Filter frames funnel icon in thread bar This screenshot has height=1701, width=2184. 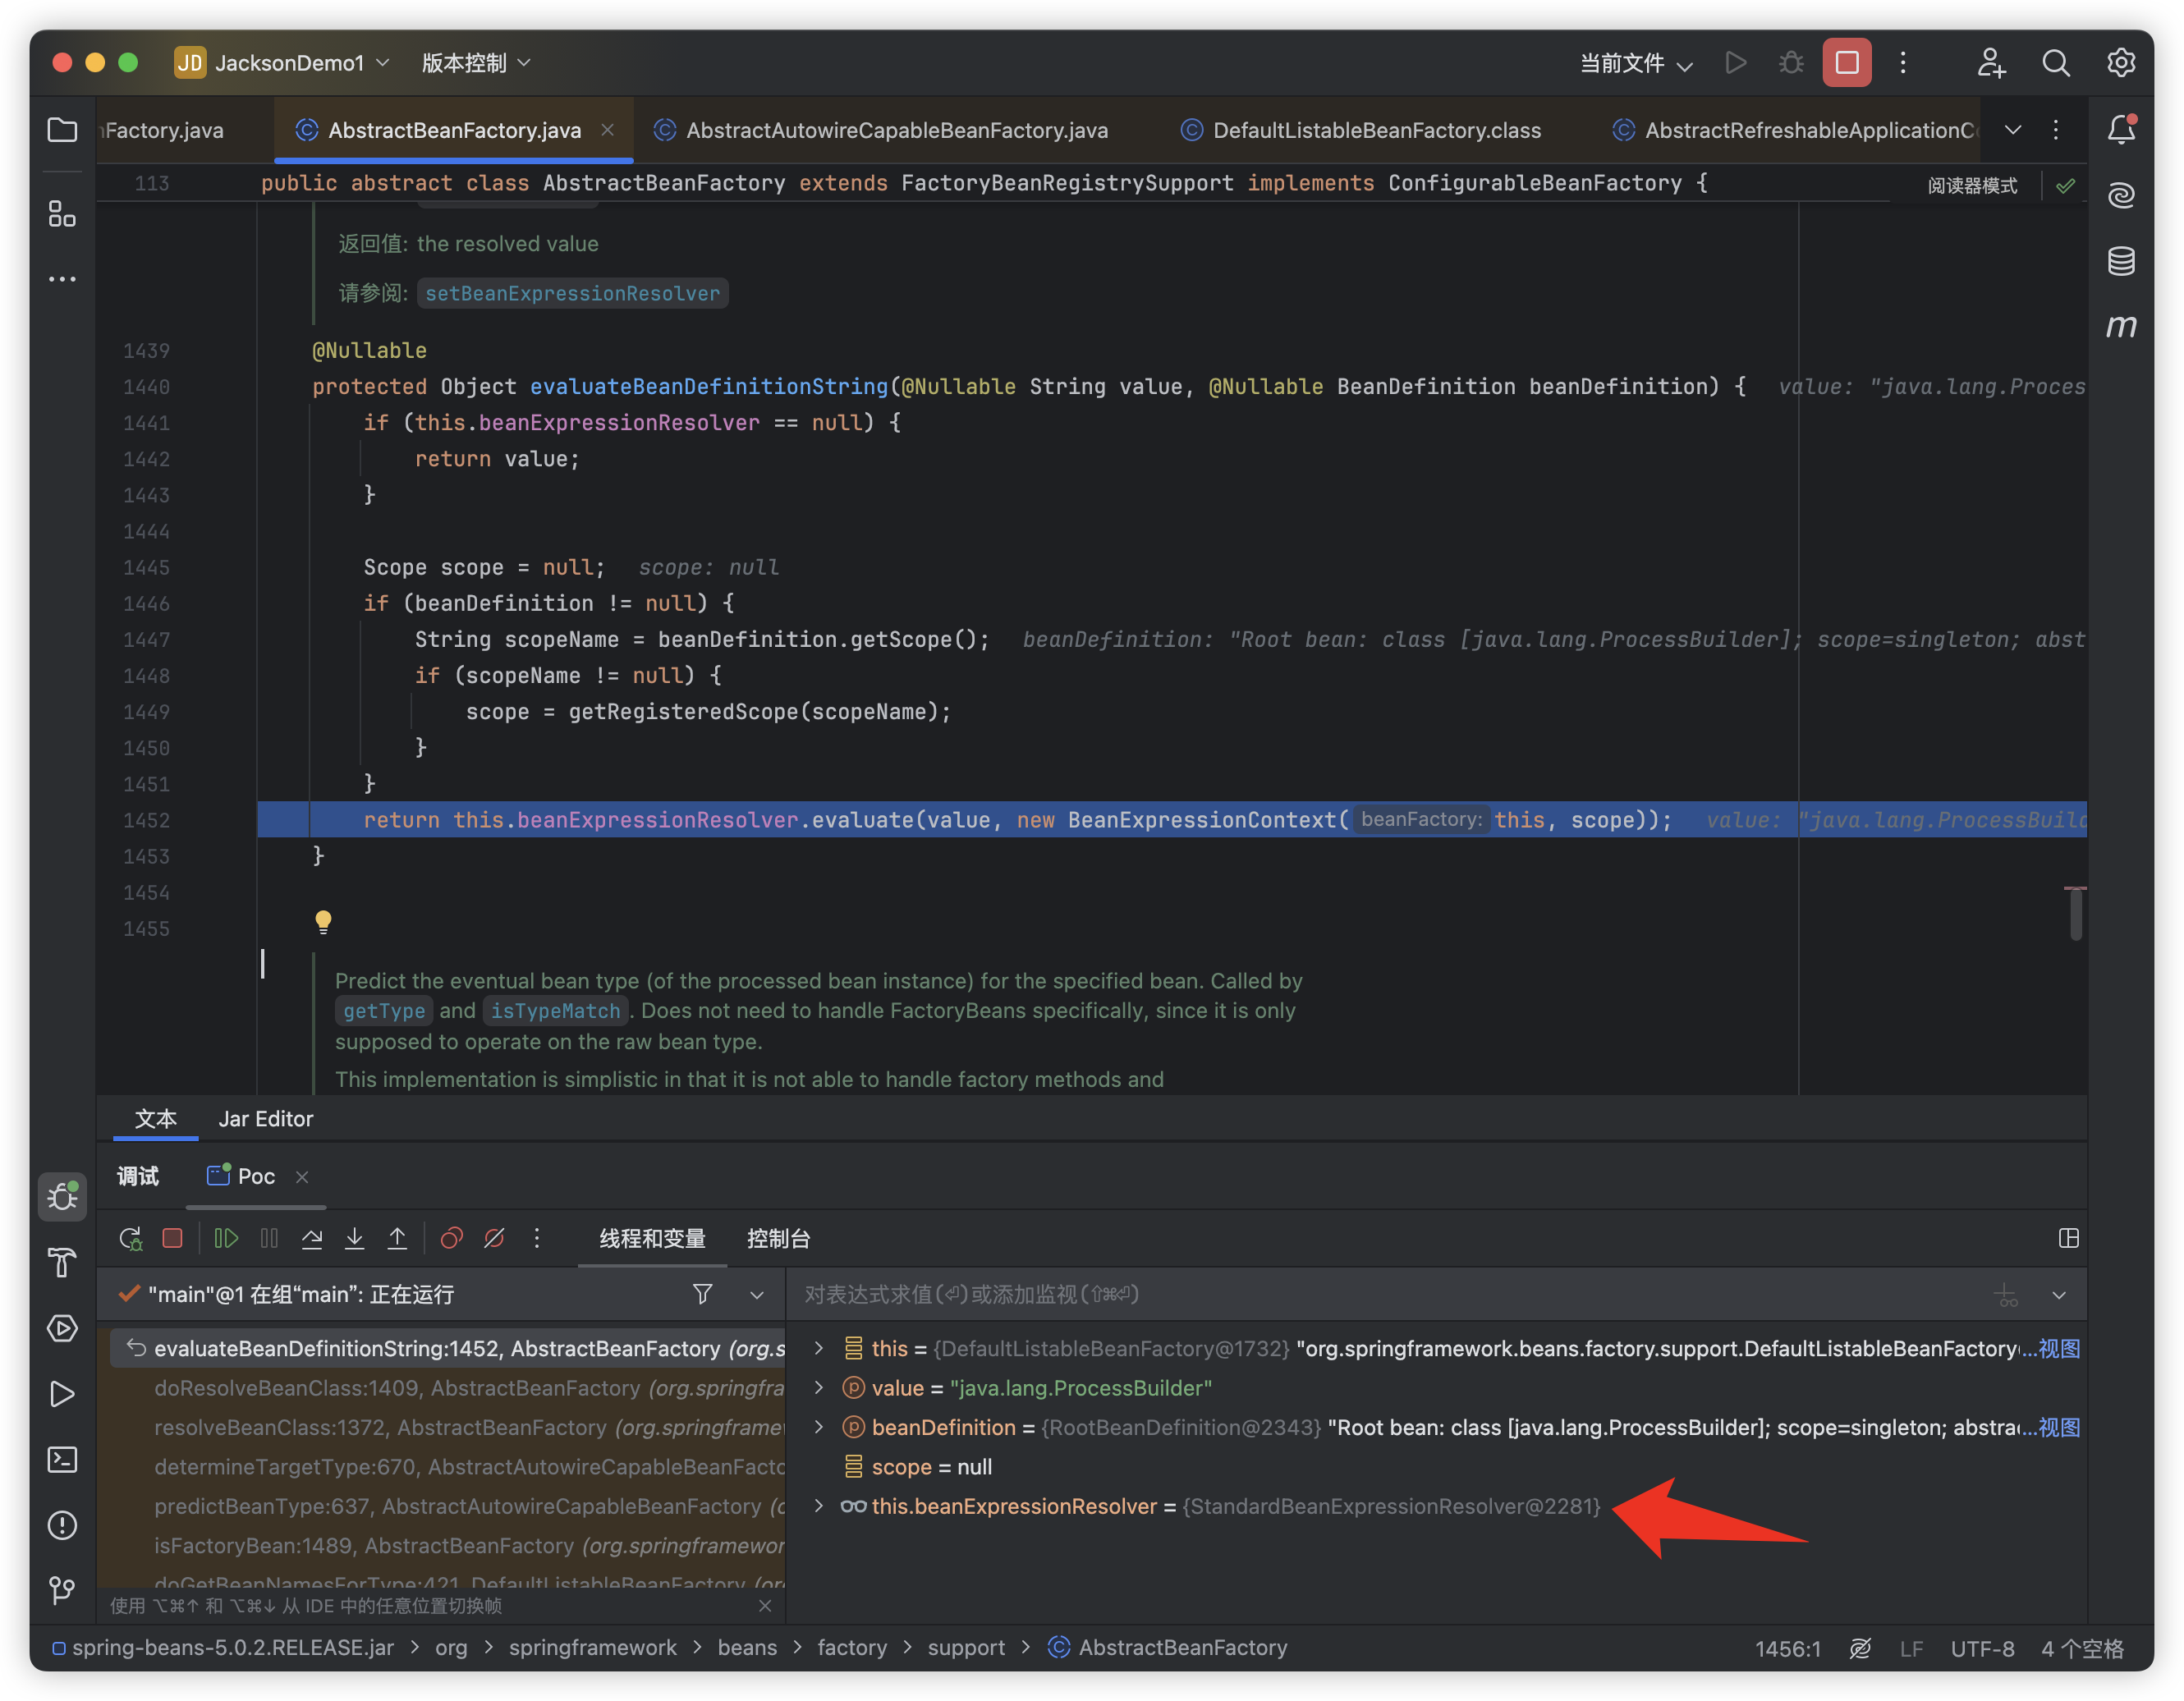703,1295
